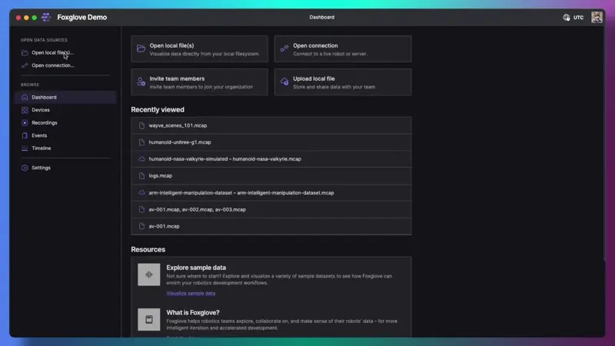Screen dimensions: 615x346
Task: Click the Open connection card icon
Action: (284, 48)
